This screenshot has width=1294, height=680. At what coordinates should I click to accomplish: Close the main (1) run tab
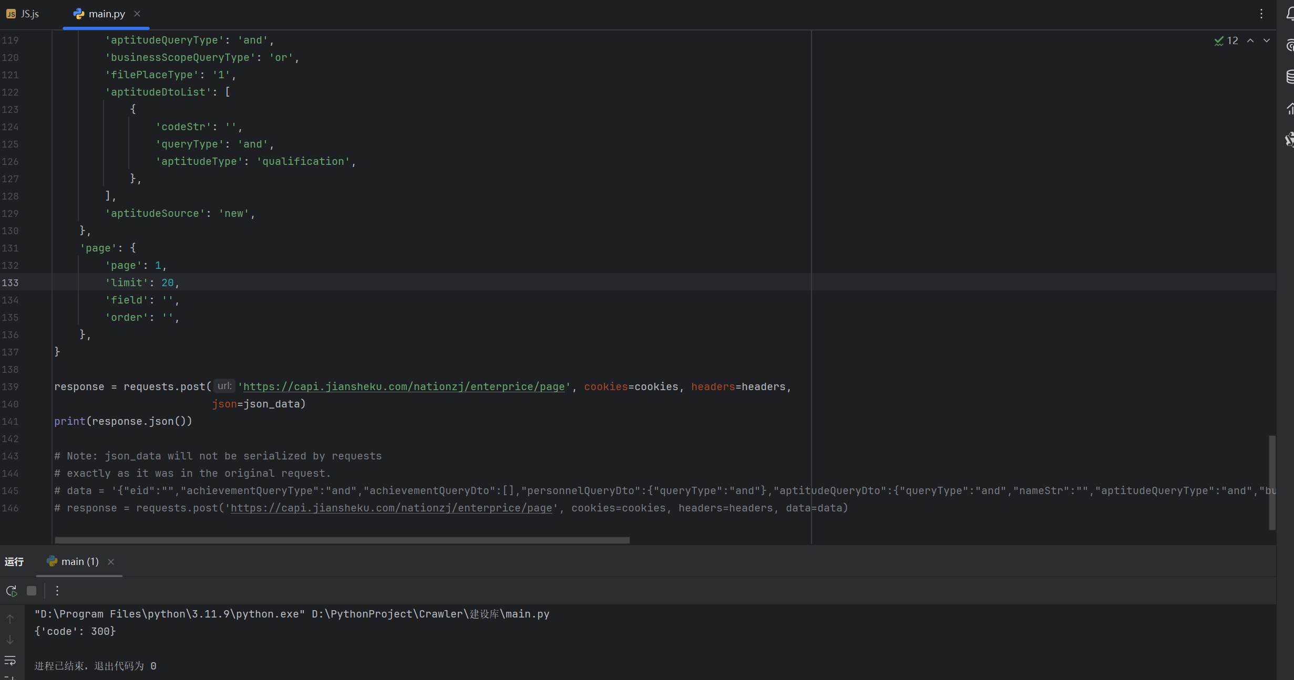pos(111,562)
